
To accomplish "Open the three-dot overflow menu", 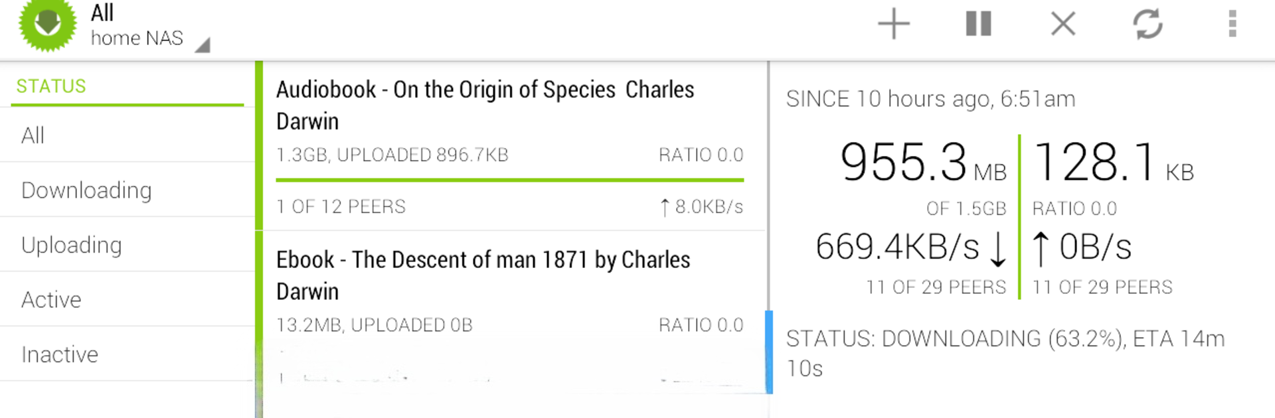I will tap(1232, 25).
